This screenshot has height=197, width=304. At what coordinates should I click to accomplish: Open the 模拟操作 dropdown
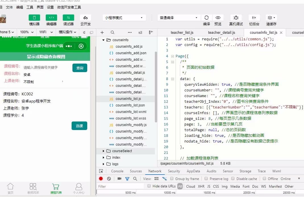[67, 32]
